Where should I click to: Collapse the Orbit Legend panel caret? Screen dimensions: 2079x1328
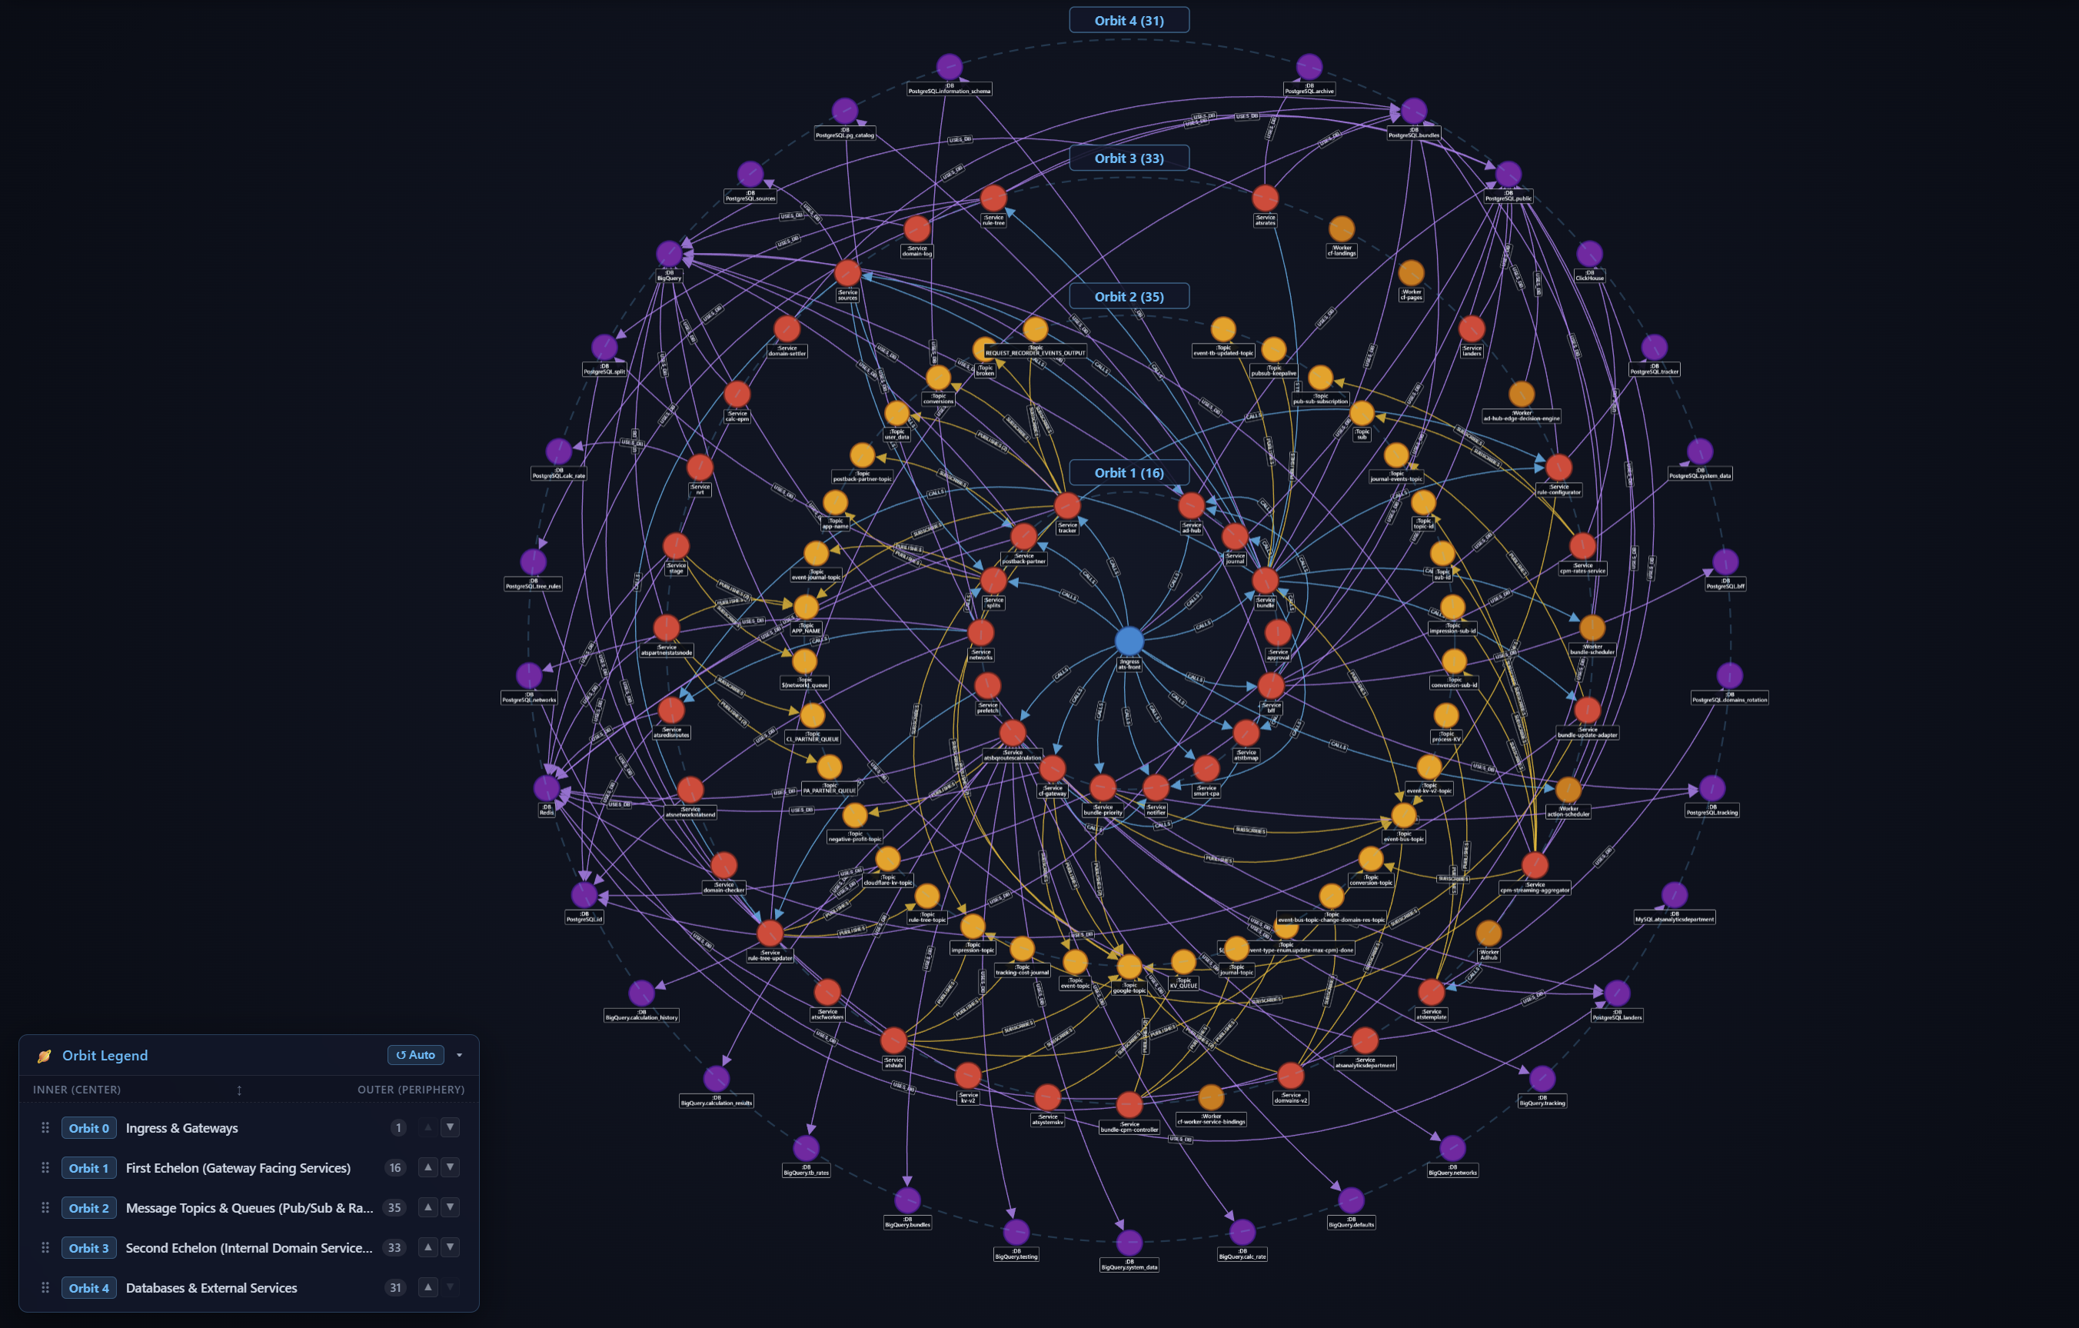459,1055
